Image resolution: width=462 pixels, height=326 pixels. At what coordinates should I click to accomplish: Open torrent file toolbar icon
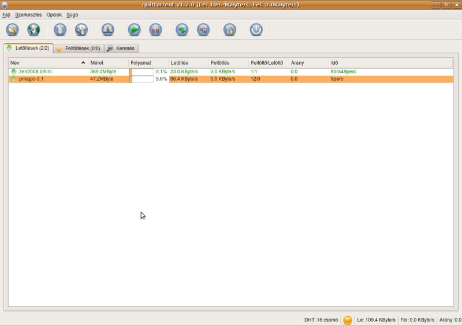(12, 30)
